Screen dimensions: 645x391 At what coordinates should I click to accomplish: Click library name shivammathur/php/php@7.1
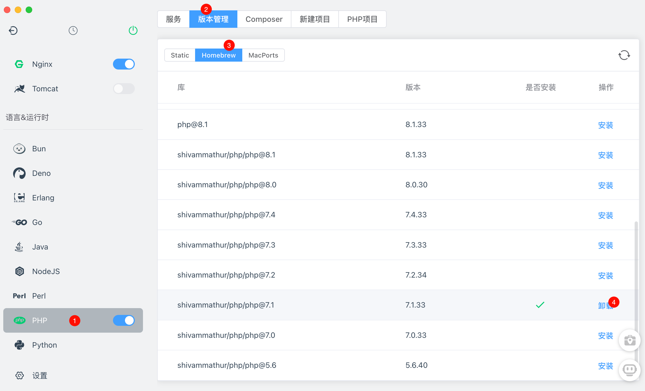226,305
